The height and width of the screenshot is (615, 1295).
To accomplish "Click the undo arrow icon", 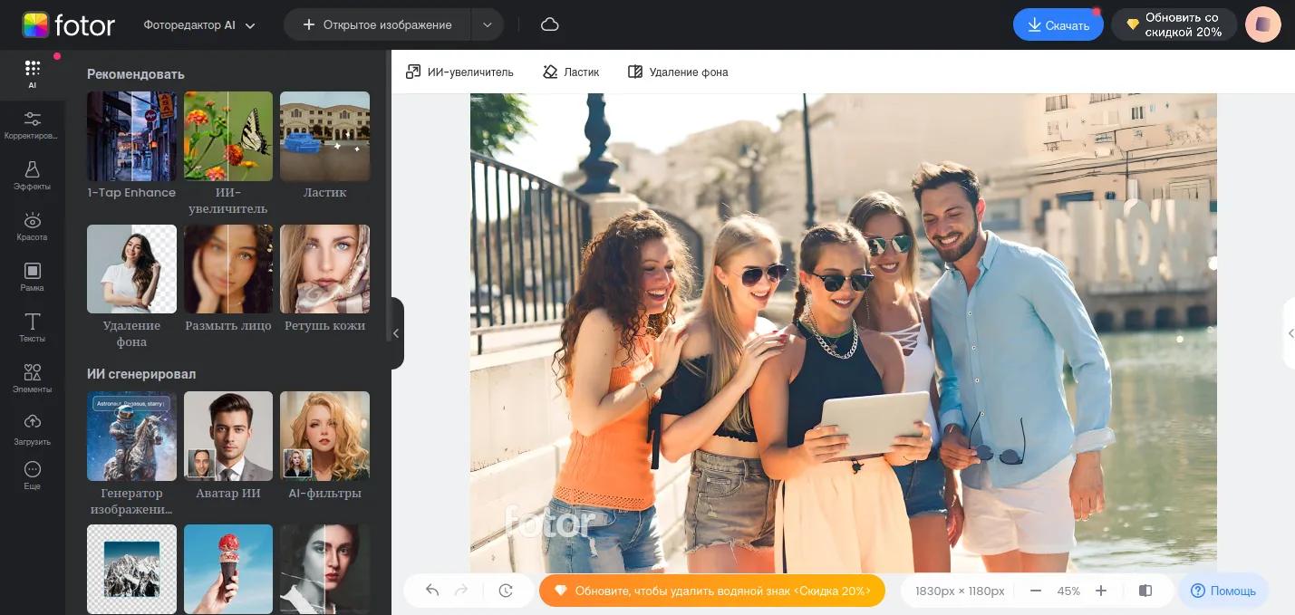I will [432, 591].
